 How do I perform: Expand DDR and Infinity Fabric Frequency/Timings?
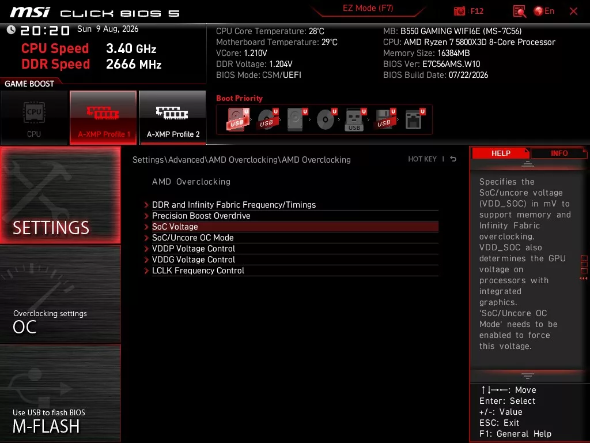pyautogui.click(x=291, y=205)
